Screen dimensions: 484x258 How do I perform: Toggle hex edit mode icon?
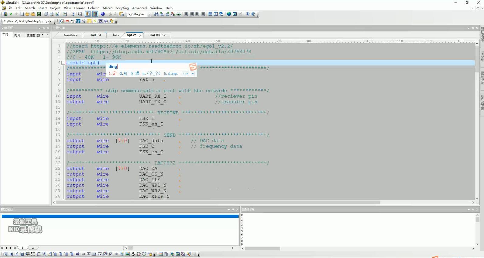point(80,14)
